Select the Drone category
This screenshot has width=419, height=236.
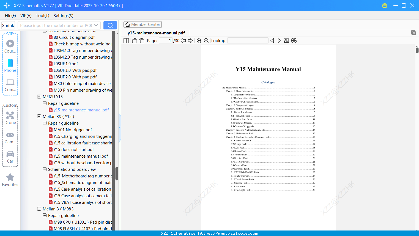click(x=10, y=118)
